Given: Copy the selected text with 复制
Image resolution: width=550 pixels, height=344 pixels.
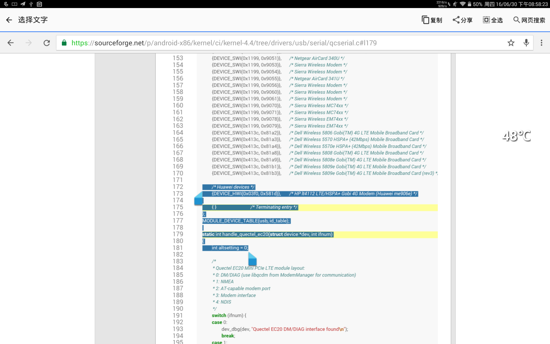Looking at the screenshot, I should tap(432, 20).
